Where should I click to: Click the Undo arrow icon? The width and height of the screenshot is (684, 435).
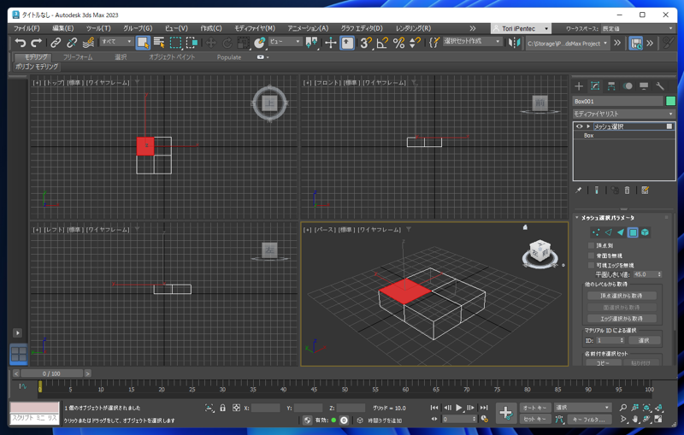(x=20, y=43)
